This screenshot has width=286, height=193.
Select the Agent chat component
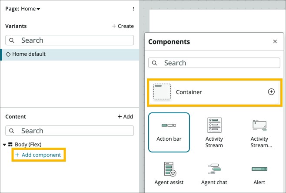tap(214, 169)
